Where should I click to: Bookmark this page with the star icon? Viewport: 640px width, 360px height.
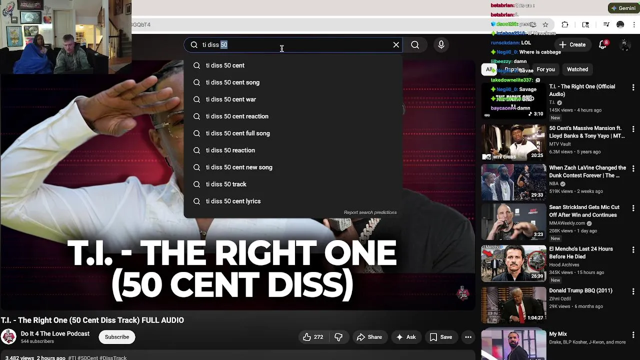pos(545,24)
